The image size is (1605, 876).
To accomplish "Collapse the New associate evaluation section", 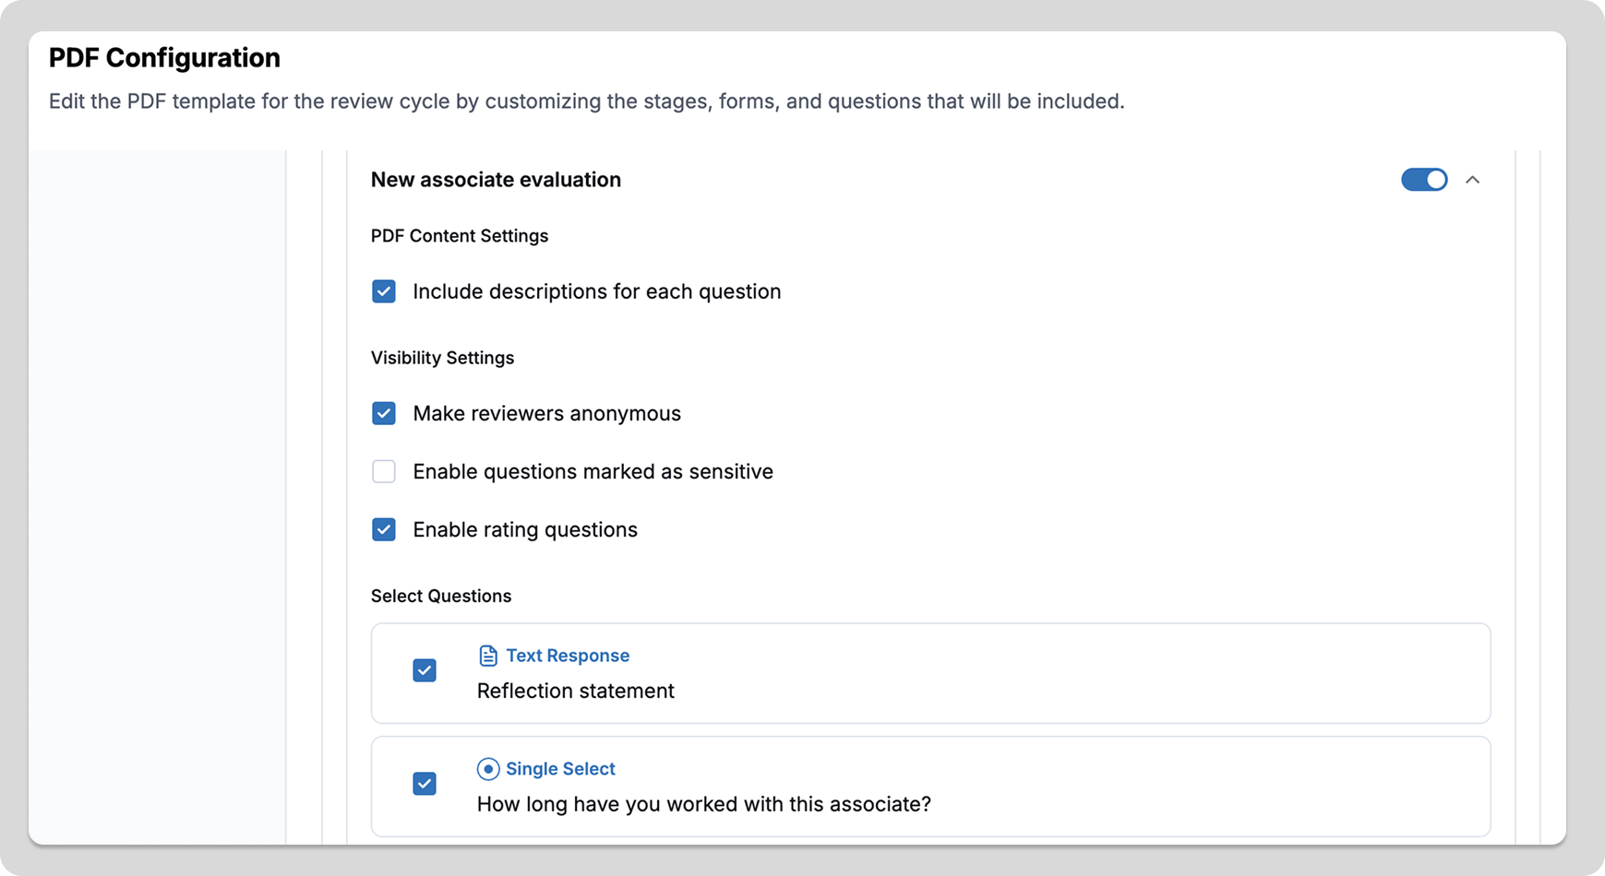I will [x=1473, y=180].
